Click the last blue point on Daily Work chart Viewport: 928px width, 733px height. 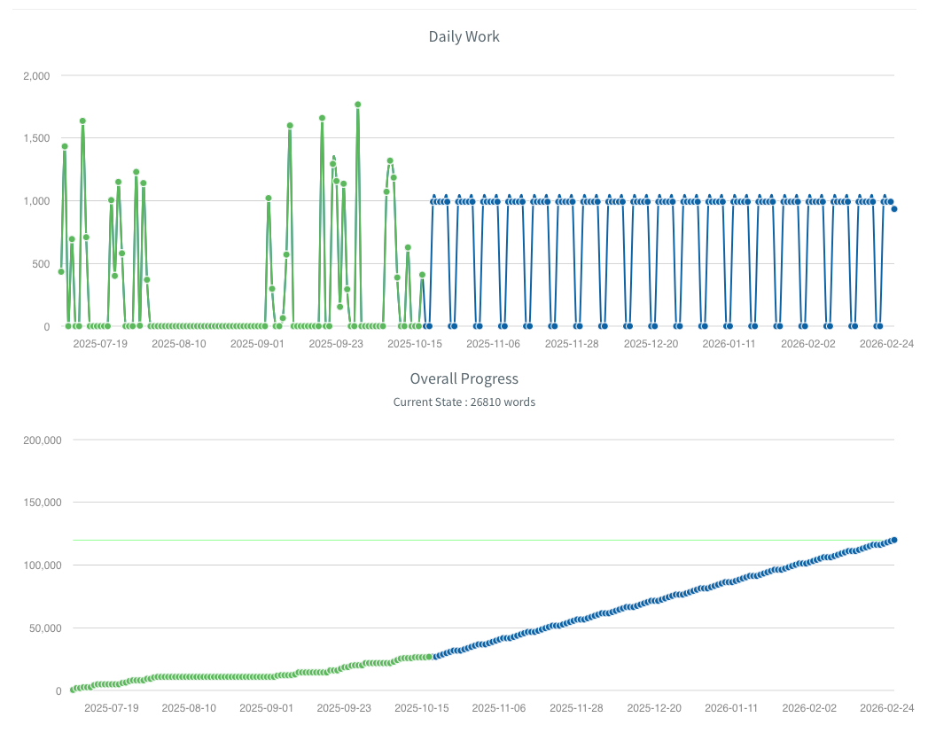893,210
